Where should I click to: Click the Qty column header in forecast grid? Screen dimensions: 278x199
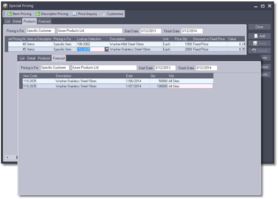pos(153,75)
